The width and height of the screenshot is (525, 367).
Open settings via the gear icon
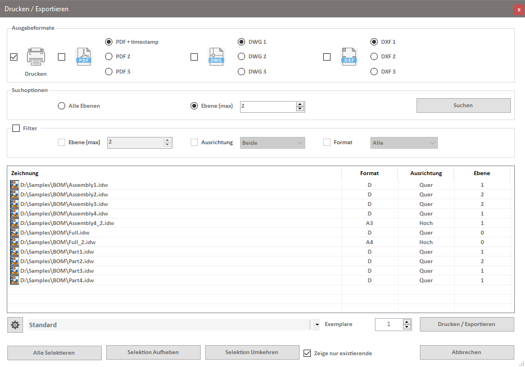click(x=15, y=324)
